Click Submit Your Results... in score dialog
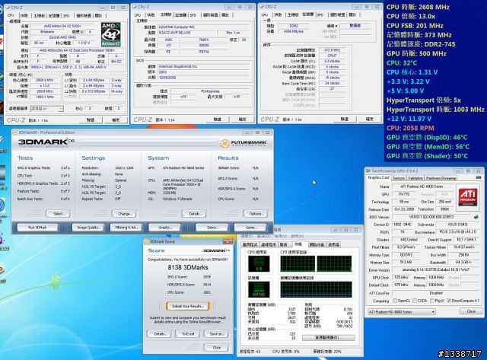487x360 pixels. [188, 306]
